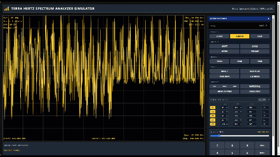
Task: Open fourth signal row's bandwidth dropdown
Action: [x=238, y=120]
